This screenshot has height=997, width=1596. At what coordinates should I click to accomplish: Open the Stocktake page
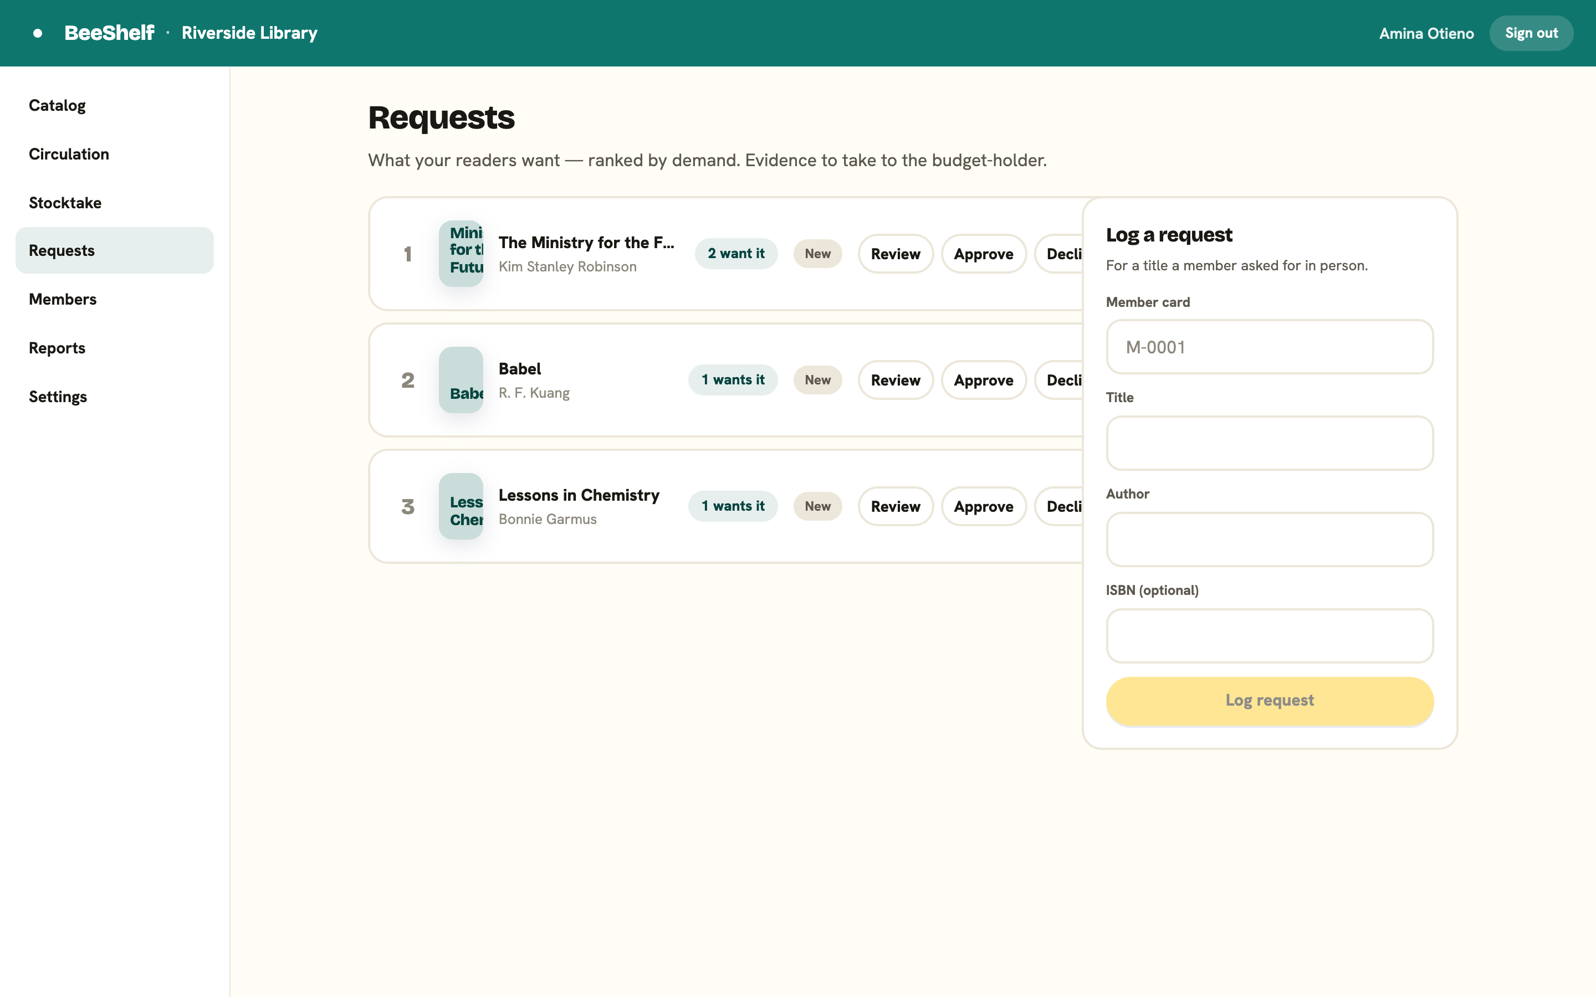tap(115, 202)
